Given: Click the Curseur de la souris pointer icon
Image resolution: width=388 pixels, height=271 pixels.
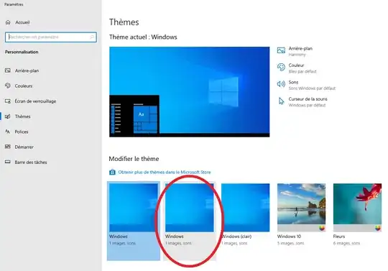Looking at the screenshot, I should 281,101.
